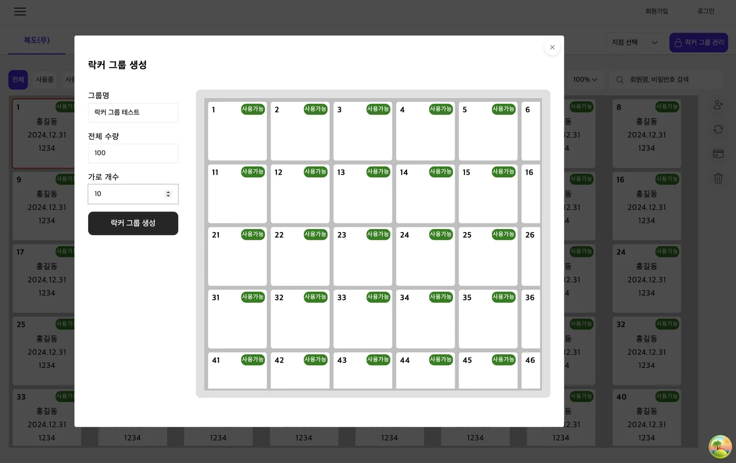Select preview locker 41

point(237,370)
